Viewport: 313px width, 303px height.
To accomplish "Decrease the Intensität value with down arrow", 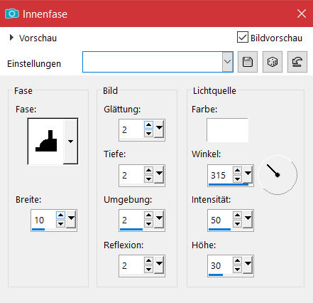I will point(237,223).
